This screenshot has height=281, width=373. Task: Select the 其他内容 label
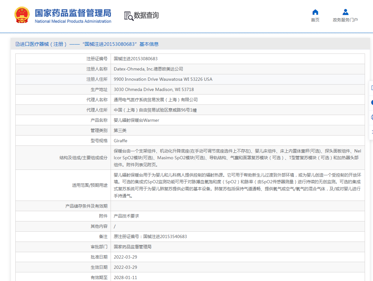click(99, 227)
